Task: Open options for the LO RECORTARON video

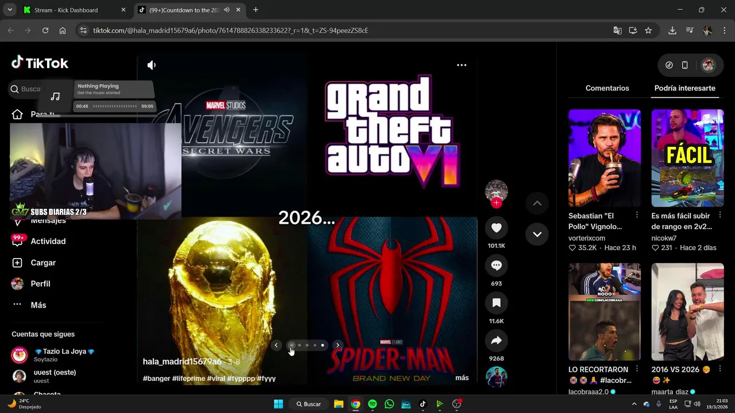Action: point(637,369)
